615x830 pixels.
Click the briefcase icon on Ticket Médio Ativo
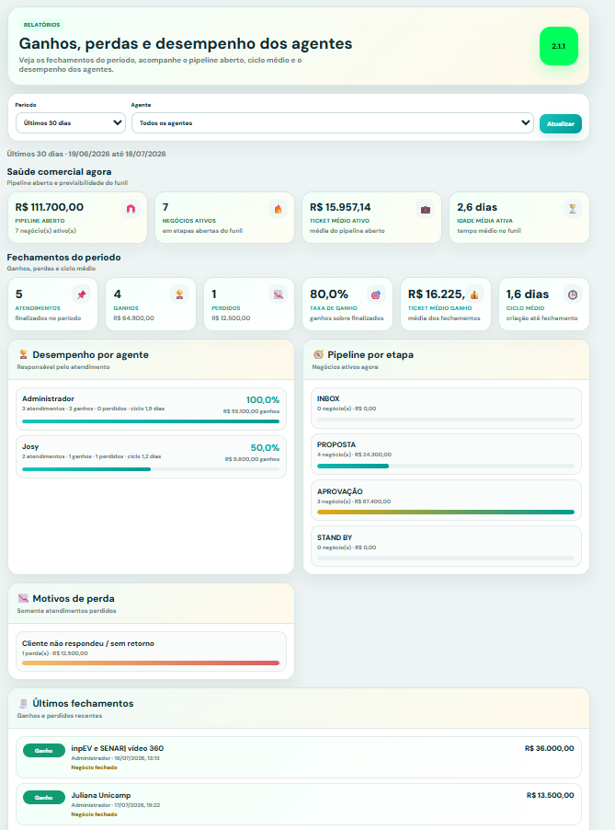(425, 209)
